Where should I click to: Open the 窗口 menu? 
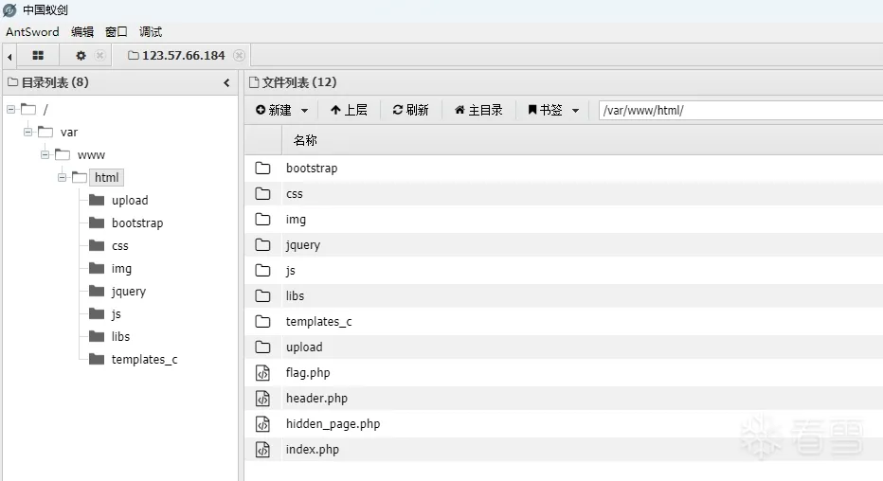pyautogui.click(x=117, y=31)
